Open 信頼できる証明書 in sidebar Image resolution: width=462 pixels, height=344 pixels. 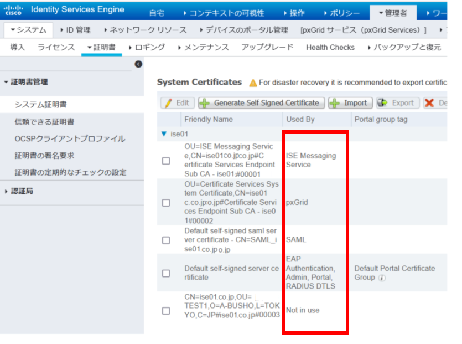coord(44,121)
